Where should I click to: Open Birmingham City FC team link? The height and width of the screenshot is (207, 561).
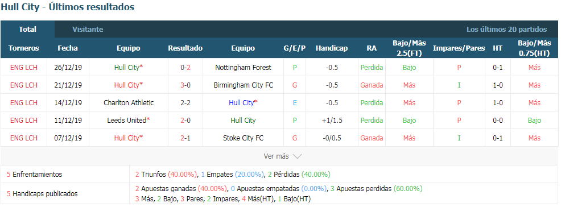click(x=244, y=85)
